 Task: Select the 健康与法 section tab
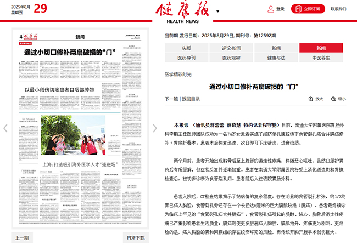coord(276,58)
